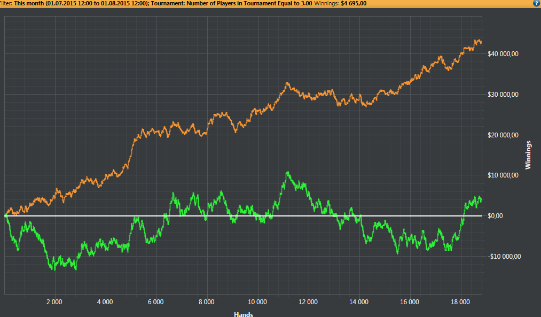Select the 'Hands' horizontal axis title
The width and height of the screenshot is (541, 317).
(244, 314)
